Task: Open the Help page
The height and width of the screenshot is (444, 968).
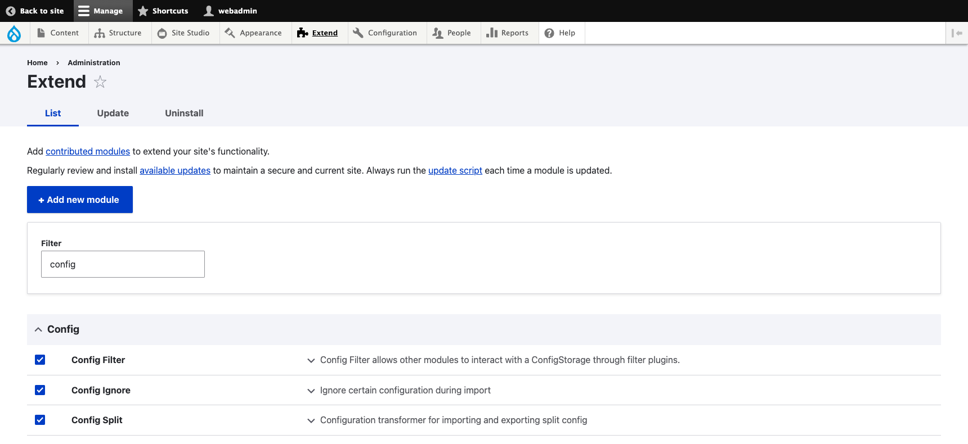Action: [x=560, y=33]
